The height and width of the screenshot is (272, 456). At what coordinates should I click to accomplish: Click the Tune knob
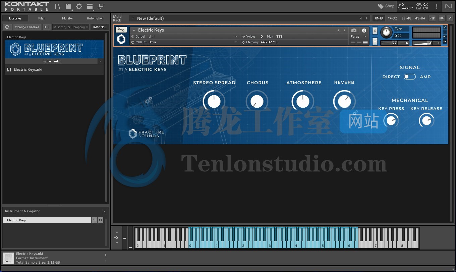click(x=386, y=33)
